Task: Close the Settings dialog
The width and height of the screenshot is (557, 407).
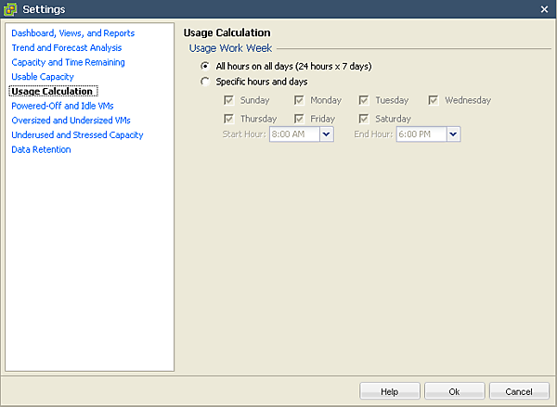Action: pyautogui.click(x=544, y=8)
